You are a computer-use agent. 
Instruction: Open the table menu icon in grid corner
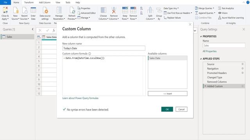tap(39, 37)
